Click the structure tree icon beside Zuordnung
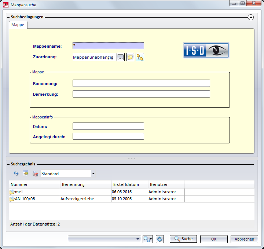 click(140, 57)
